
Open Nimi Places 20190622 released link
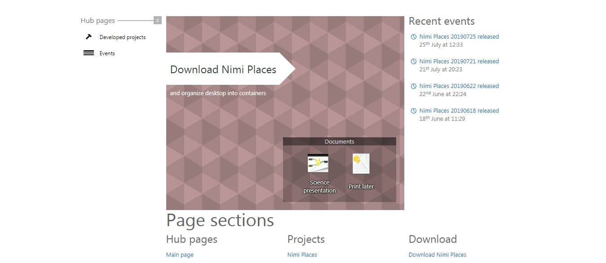point(459,86)
